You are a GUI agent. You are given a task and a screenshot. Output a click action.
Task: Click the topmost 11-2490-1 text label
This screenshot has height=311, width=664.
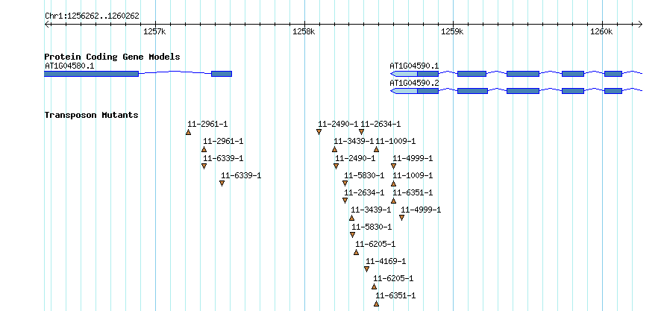click(338, 124)
